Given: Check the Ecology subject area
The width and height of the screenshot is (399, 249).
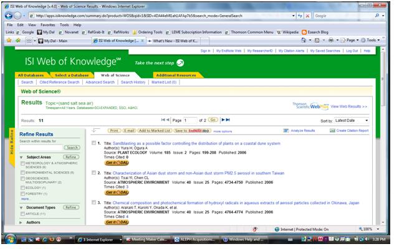Looking at the screenshot, I should [22, 188].
